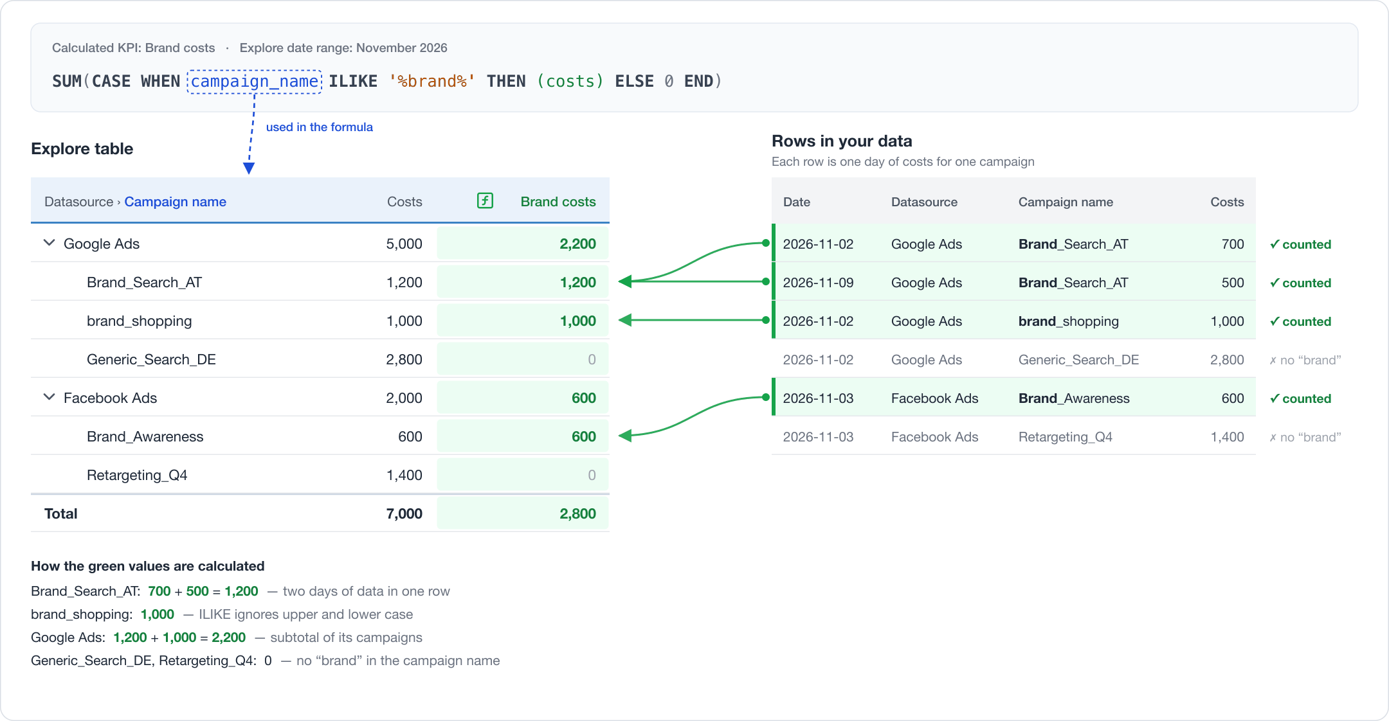Click the Explore table heading
This screenshot has width=1389, height=721.
[x=82, y=148]
